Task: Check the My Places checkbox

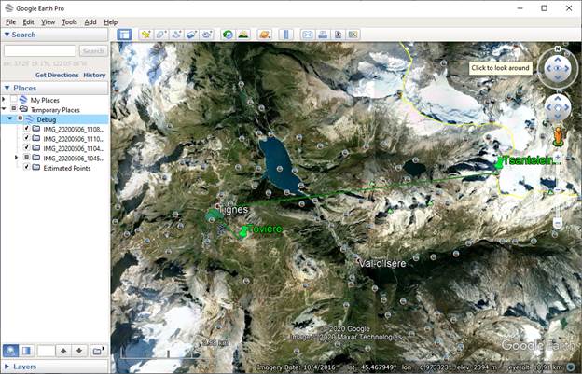Action: [x=14, y=100]
